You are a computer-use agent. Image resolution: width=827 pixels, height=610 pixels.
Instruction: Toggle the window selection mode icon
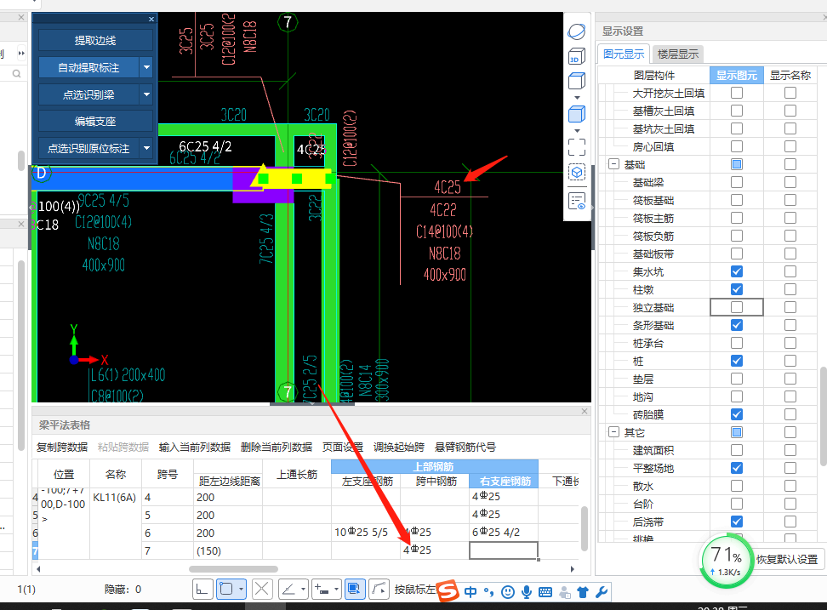pos(355,589)
